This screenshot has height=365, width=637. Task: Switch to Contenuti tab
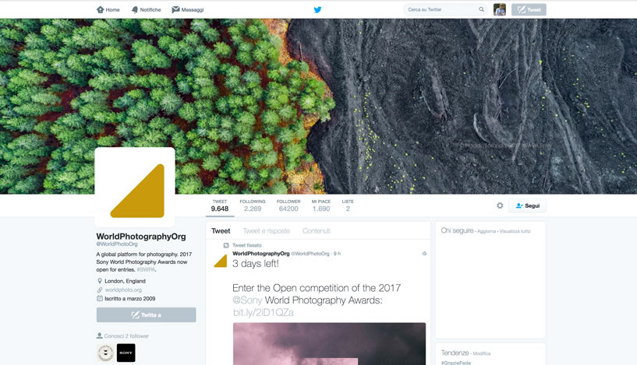317,231
